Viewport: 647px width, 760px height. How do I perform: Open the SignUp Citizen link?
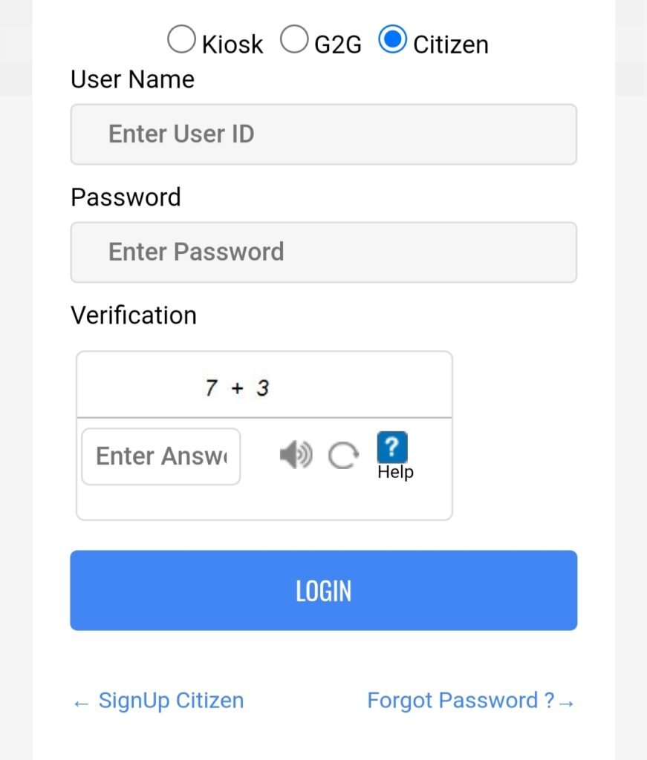tap(170, 701)
